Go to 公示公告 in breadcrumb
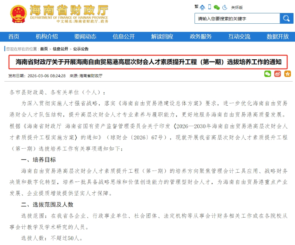 (81, 49)
